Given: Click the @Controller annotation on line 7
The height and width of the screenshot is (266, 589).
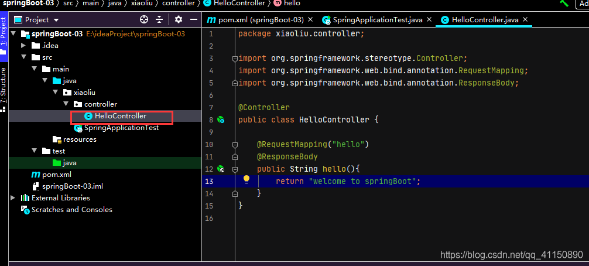Looking at the screenshot, I should (x=263, y=107).
